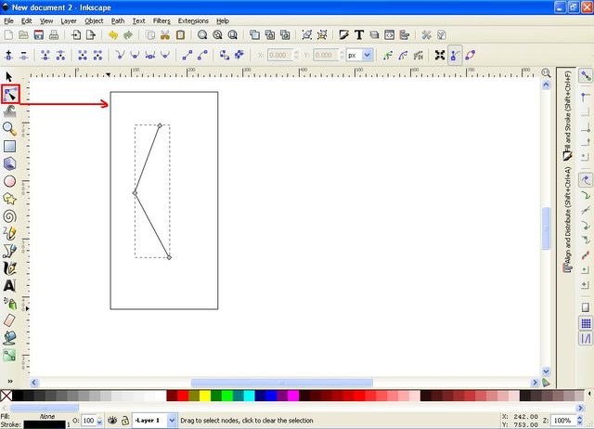Click the Undo arrow icon
This screenshot has width=594, height=429.
[113, 35]
